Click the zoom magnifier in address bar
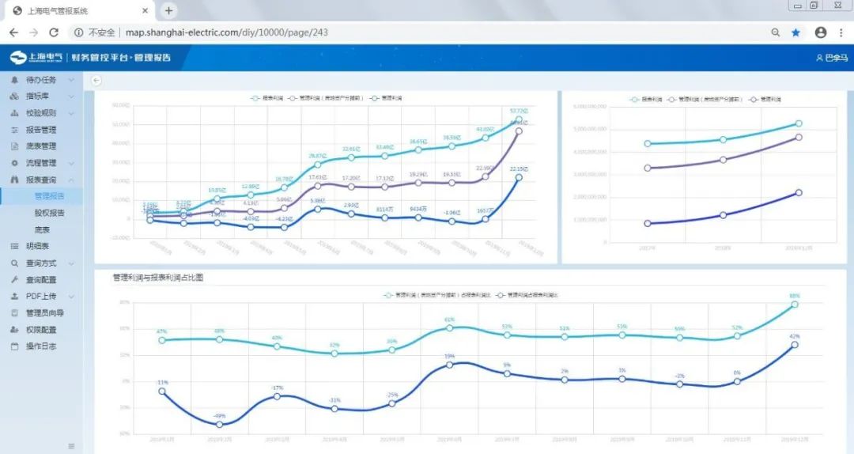This screenshot has width=854, height=454. coord(776,32)
